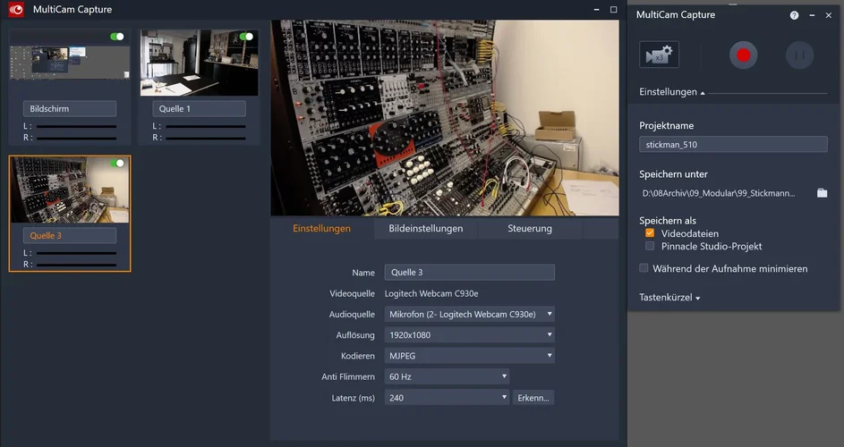The width and height of the screenshot is (844, 447).
Task: Minimize the MultiCam Capture side panel
Action: pos(812,15)
